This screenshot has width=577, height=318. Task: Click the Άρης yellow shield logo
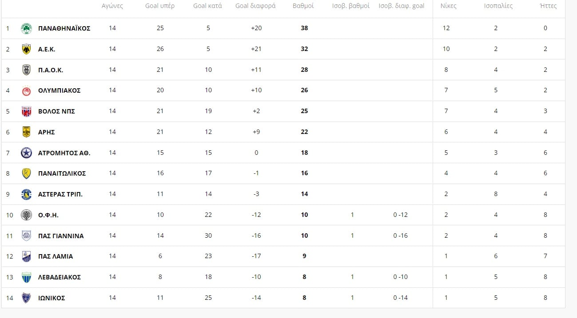point(27,132)
